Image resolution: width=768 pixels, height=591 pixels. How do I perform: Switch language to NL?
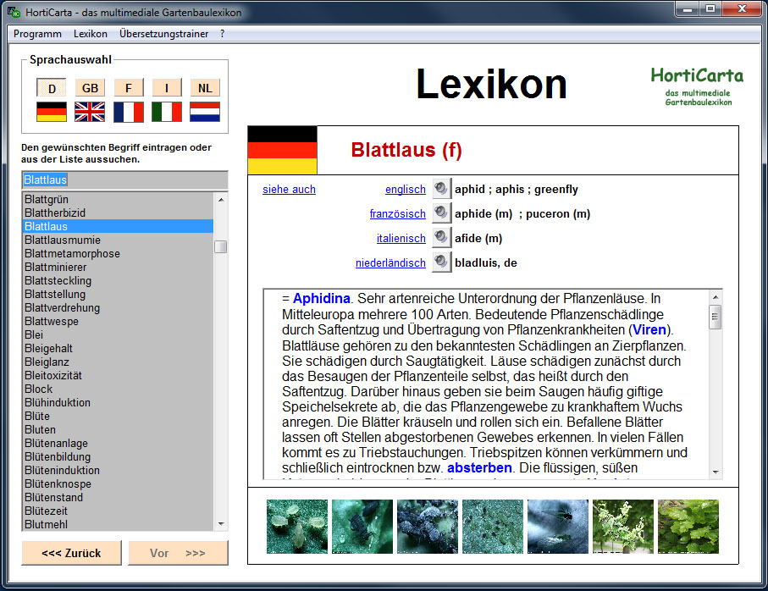(205, 88)
